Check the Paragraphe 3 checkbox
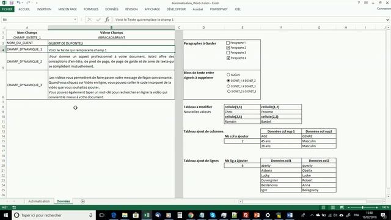Screen dimensions: 391x220 pyautogui.click(x=228, y=53)
